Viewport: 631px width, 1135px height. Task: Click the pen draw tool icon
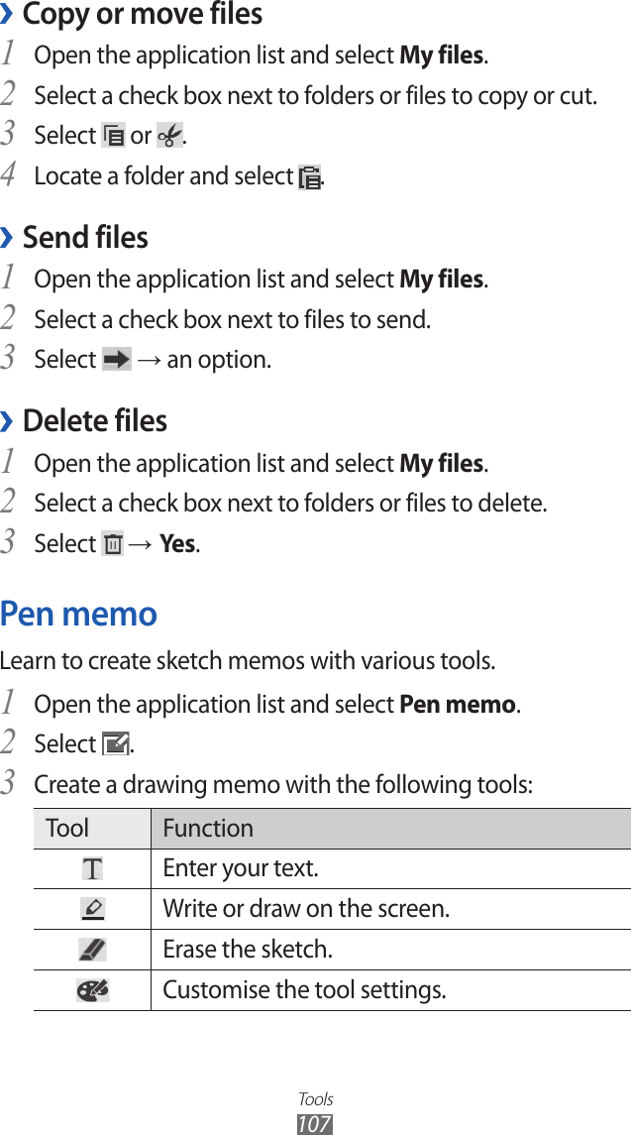(x=92, y=909)
